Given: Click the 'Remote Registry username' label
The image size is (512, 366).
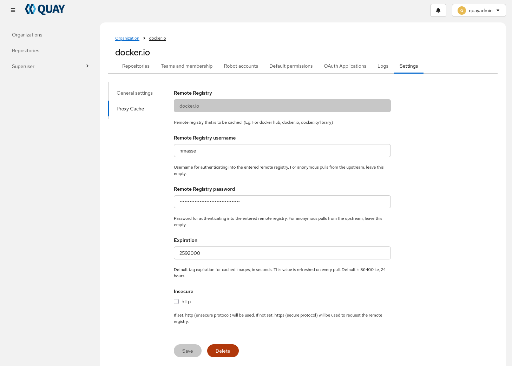Looking at the screenshot, I should [x=205, y=138].
